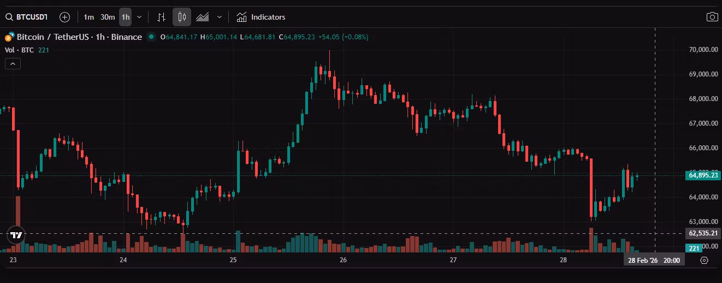Expand the chart style dropdown arrow
The image size is (722, 283).
220,17
